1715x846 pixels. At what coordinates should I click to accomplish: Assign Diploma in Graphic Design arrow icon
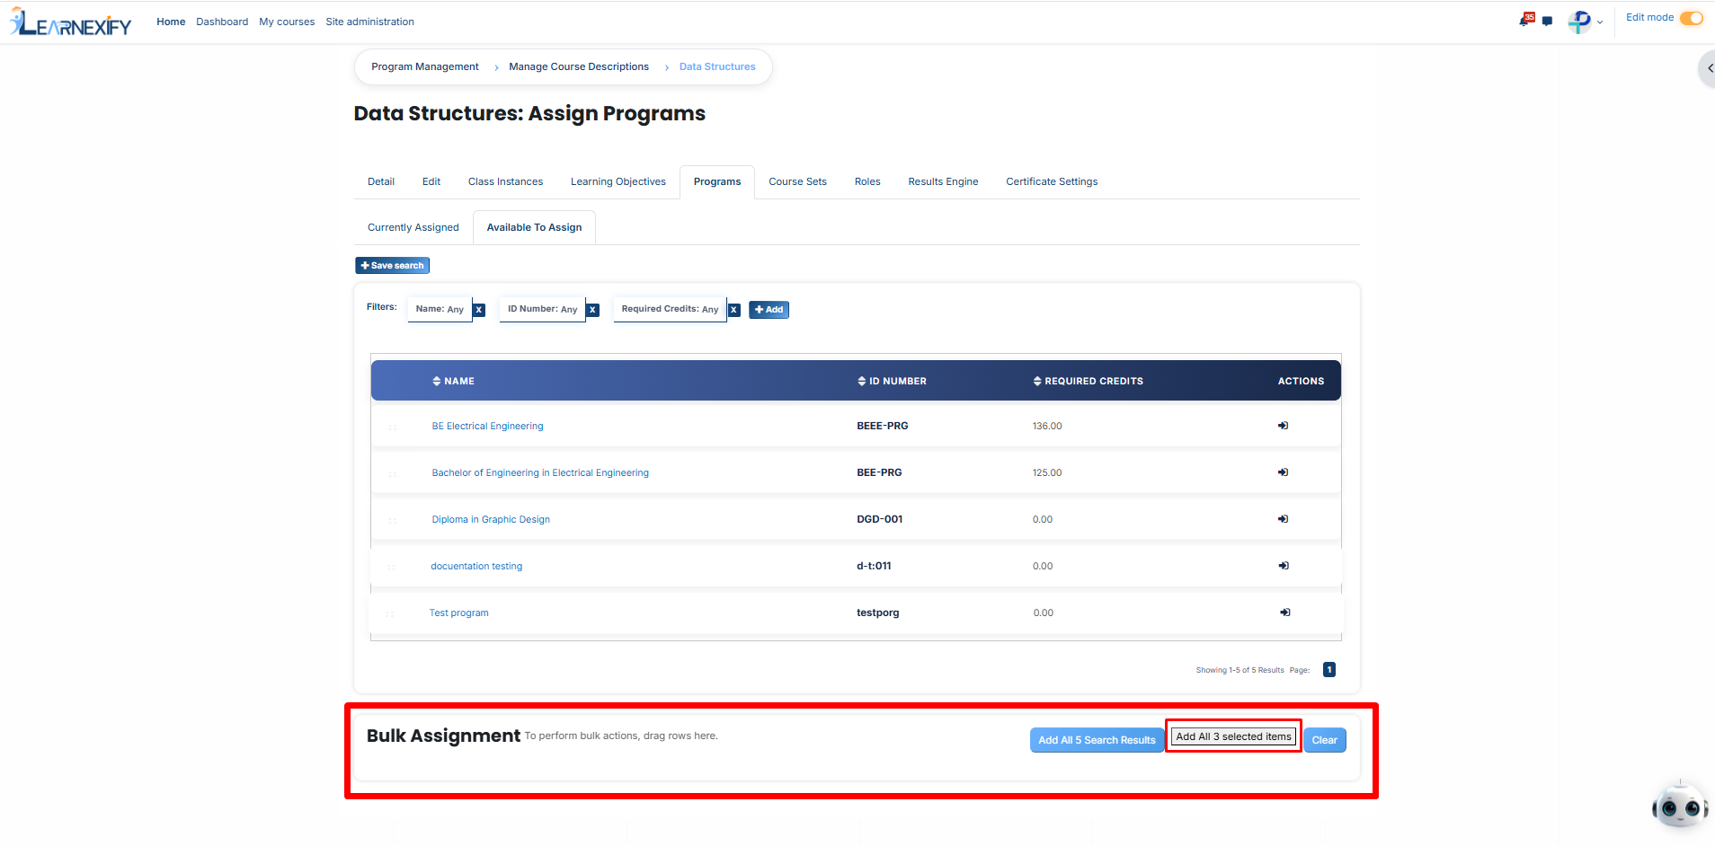point(1283,519)
